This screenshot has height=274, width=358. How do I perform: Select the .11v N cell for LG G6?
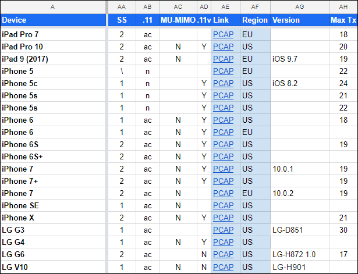click(x=204, y=254)
